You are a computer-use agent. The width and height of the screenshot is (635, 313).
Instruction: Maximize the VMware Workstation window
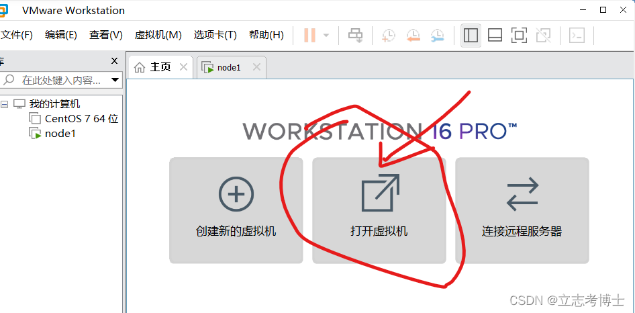(x=603, y=9)
